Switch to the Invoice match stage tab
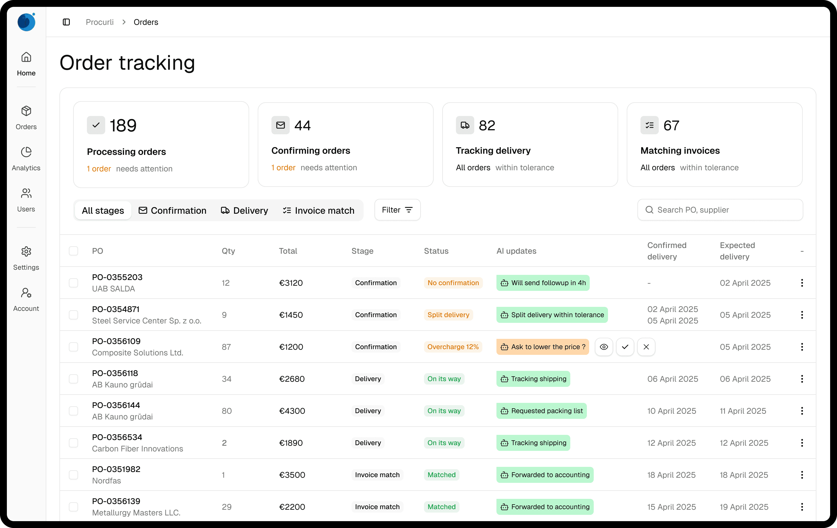This screenshot has width=837, height=528. (x=319, y=210)
